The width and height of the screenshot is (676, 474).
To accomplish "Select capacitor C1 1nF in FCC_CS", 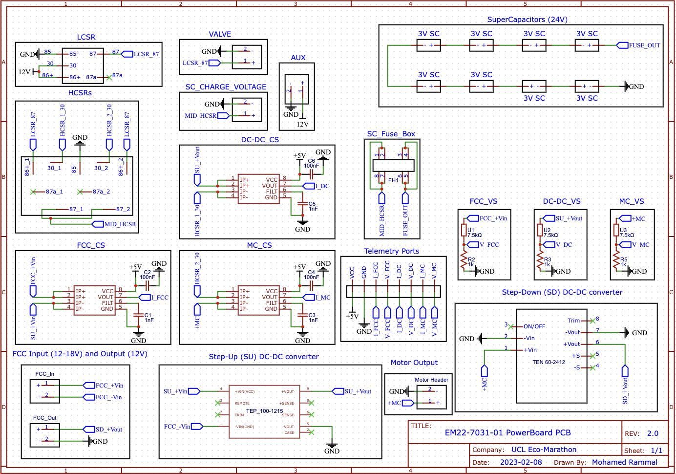I will [x=139, y=315].
